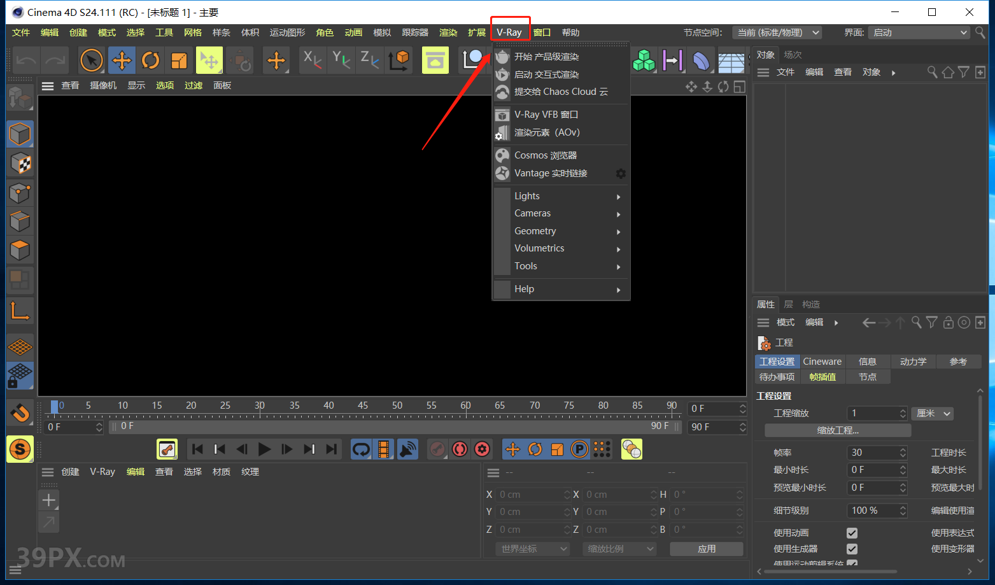Click Record Active Objects key icon
Viewport: 995px width, 585px height.
(437, 449)
